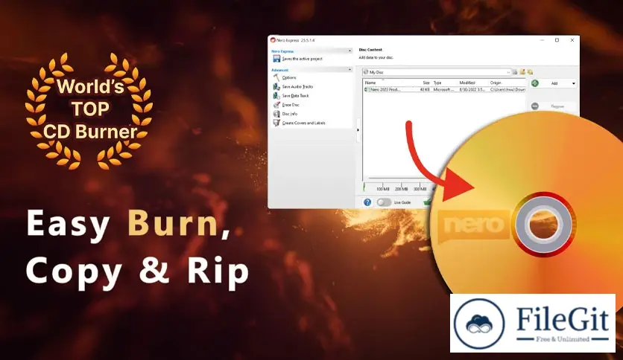Click the '40 KB' size cell

pos(425,89)
